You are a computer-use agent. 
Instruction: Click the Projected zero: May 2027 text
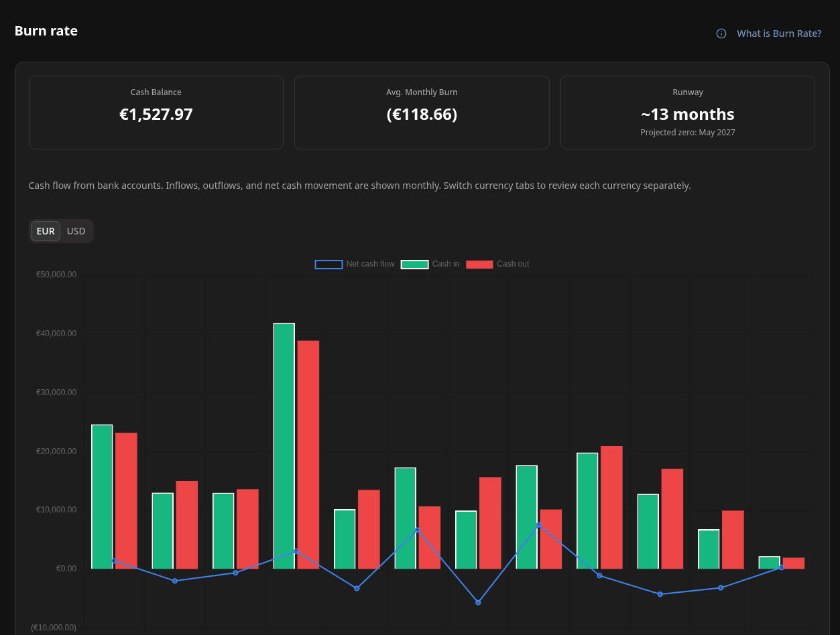pyautogui.click(x=688, y=133)
